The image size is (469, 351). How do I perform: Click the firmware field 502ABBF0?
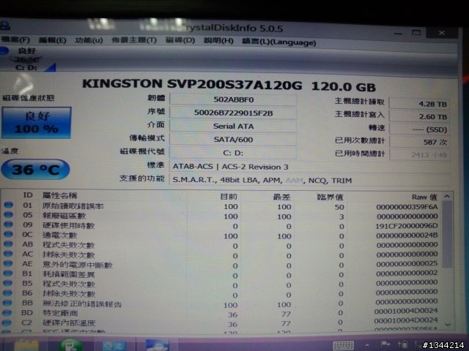pos(233,99)
